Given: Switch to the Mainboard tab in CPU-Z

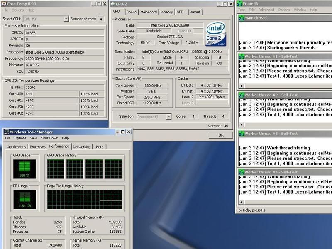Looking at the screenshot, I should [x=149, y=12].
